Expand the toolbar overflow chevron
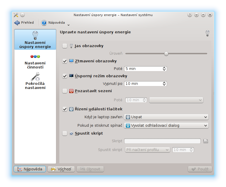The height and width of the screenshot is (187, 226). click(69, 25)
